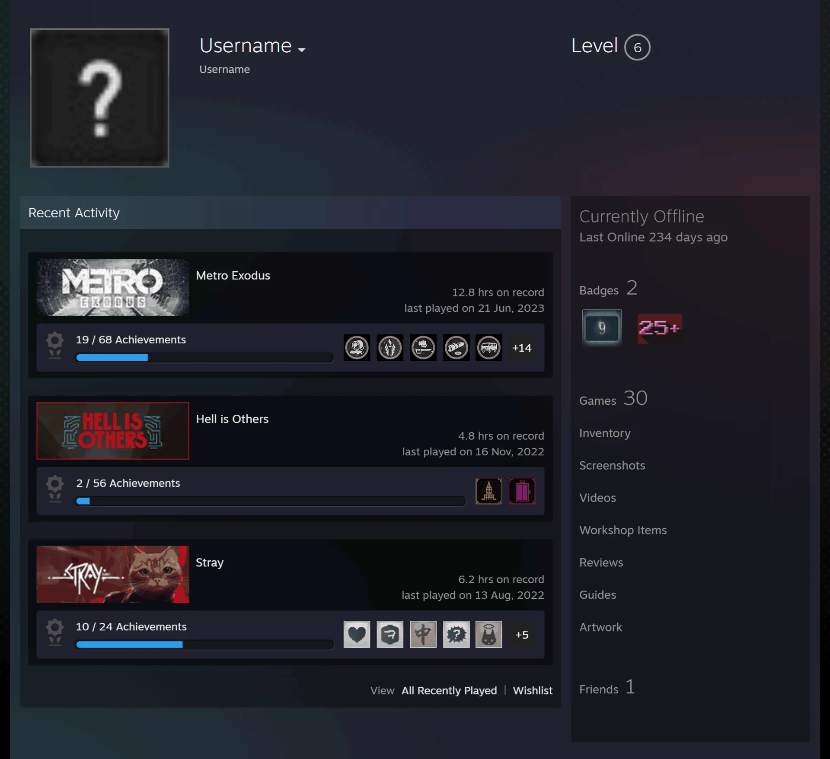This screenshot has height=759, width=830.
Task: Open the Stray game banner image
Action: click(113, 574)
